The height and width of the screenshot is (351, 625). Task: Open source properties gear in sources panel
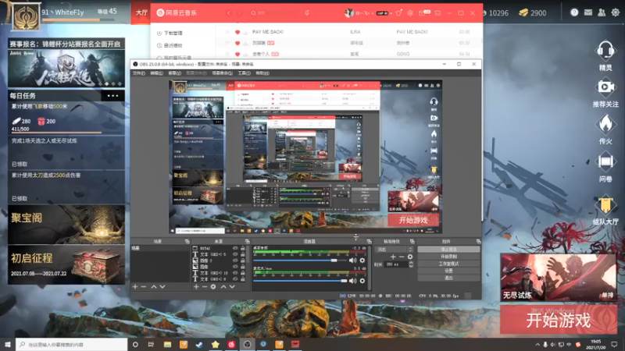pyautogui.click(x=213, y=286)
